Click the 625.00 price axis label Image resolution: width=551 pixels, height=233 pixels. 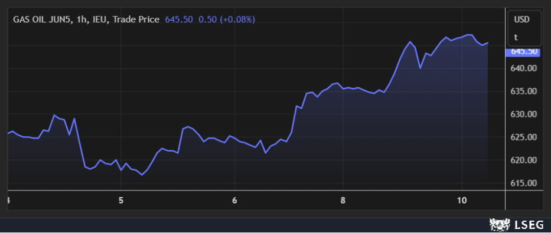(524, 137)
